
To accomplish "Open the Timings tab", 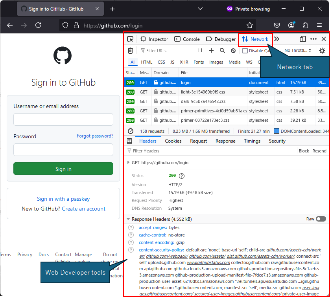I will 252,141.
